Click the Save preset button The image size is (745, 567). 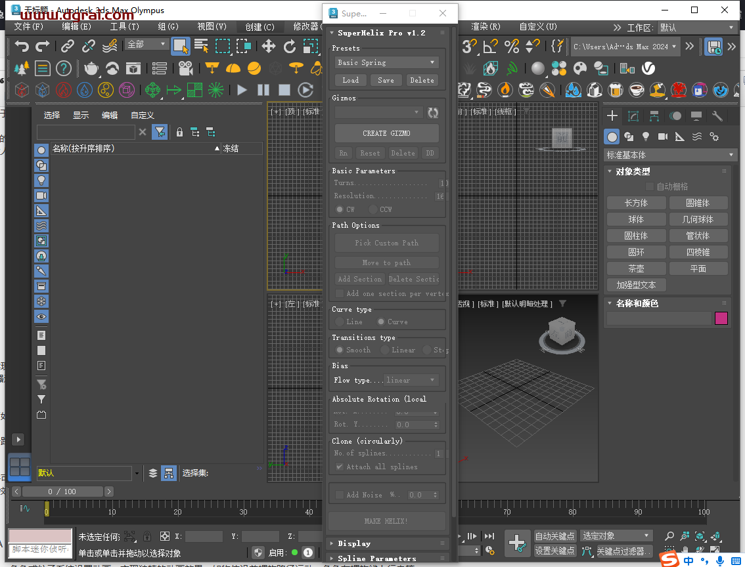386,80
